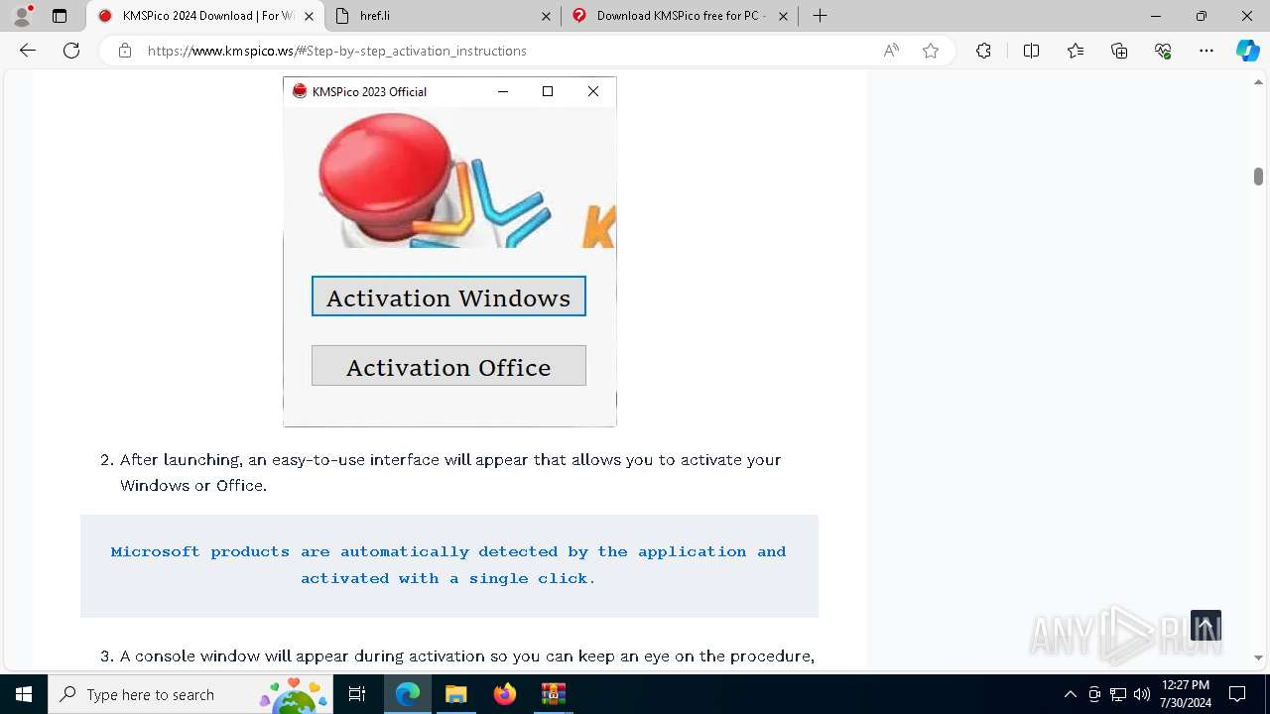This screenshot has height=714, width=1270.
Task: Click the taskbar search box
Action: click(191, 694)
